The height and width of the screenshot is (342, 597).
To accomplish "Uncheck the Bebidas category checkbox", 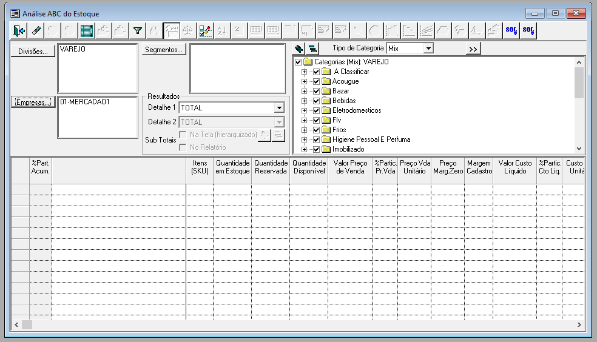I will point(316,101).
